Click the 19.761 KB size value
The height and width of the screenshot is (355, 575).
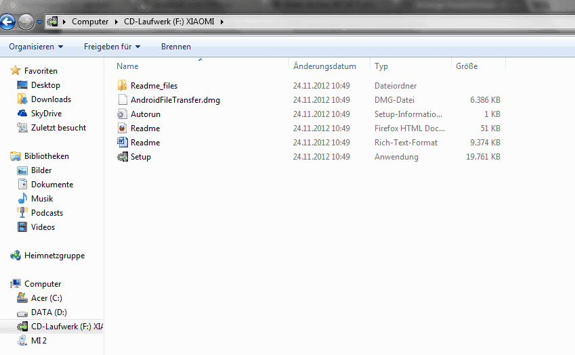pos(483,157)
